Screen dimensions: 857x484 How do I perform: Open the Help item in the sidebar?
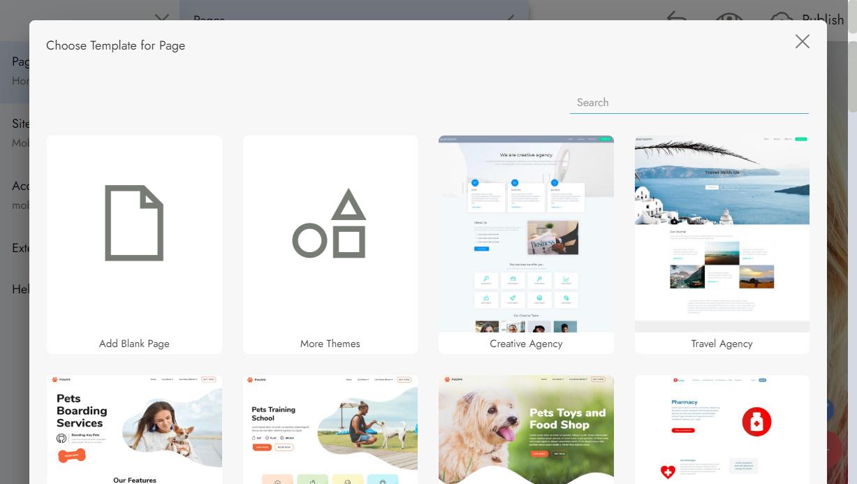tap(20, 288)
